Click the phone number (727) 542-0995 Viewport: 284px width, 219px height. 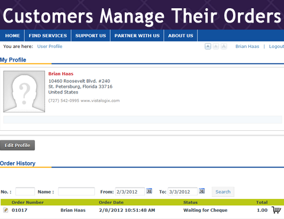click(64, 101)
